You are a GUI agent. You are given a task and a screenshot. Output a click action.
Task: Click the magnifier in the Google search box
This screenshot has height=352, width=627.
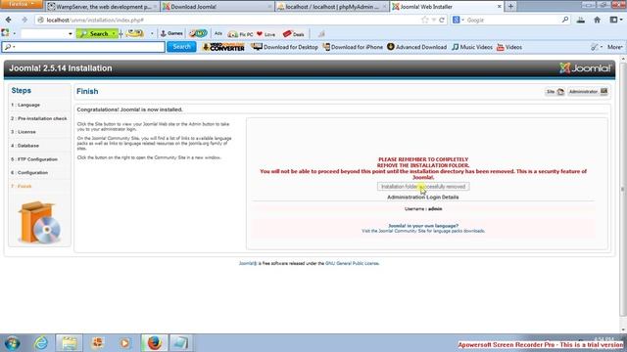[x=565, y=20]
